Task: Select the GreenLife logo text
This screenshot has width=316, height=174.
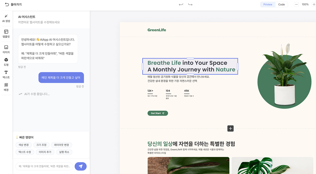Action: 157,30
